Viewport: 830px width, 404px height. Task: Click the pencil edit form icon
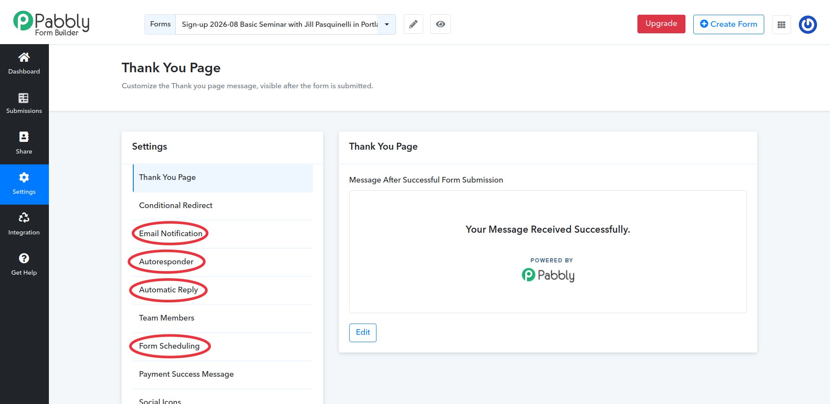413,24
